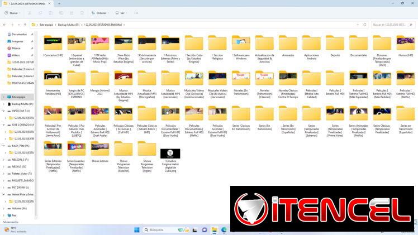This screenshot has width=418, height=235.
Task: Open PELICULAS CUBAN folder in sidebar
Action: [x=21, y=83]
